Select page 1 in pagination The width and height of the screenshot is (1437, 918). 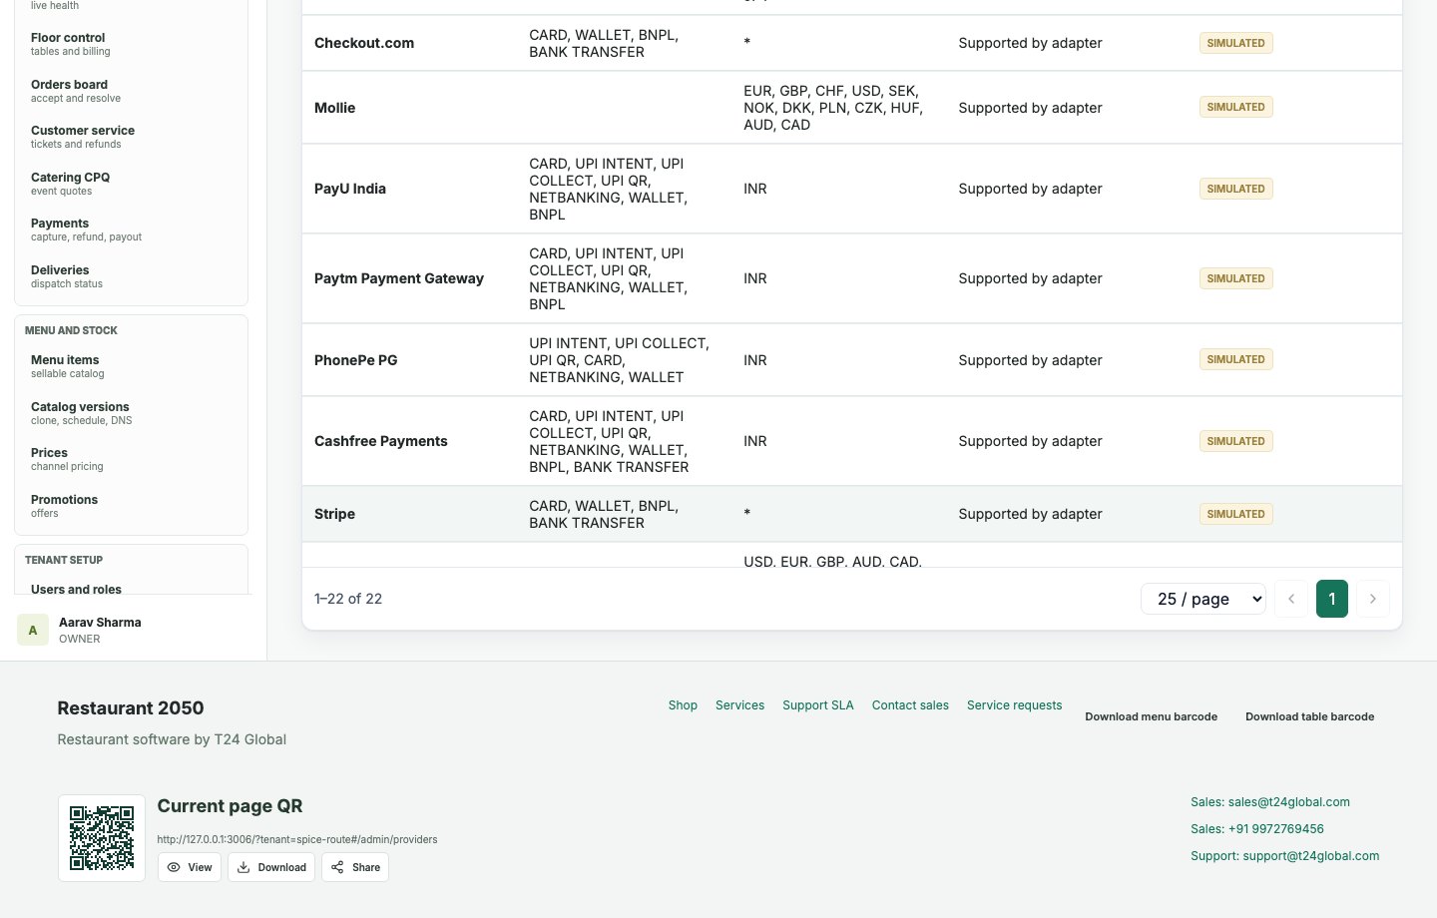coord(1332,599)
